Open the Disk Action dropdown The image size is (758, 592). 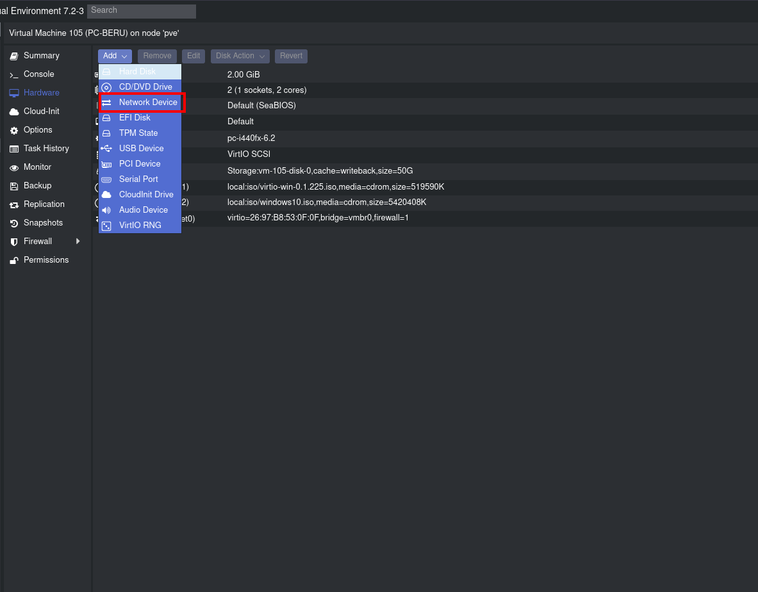240,56
